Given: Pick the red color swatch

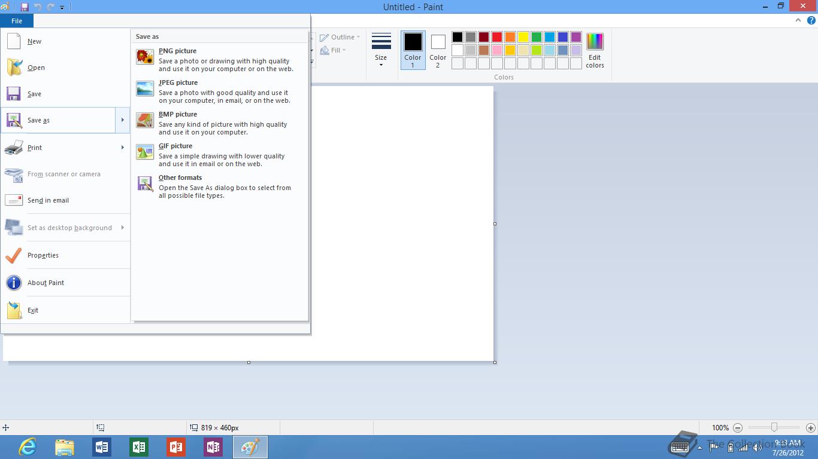Looking at the screenshot, I should (497, 37).
